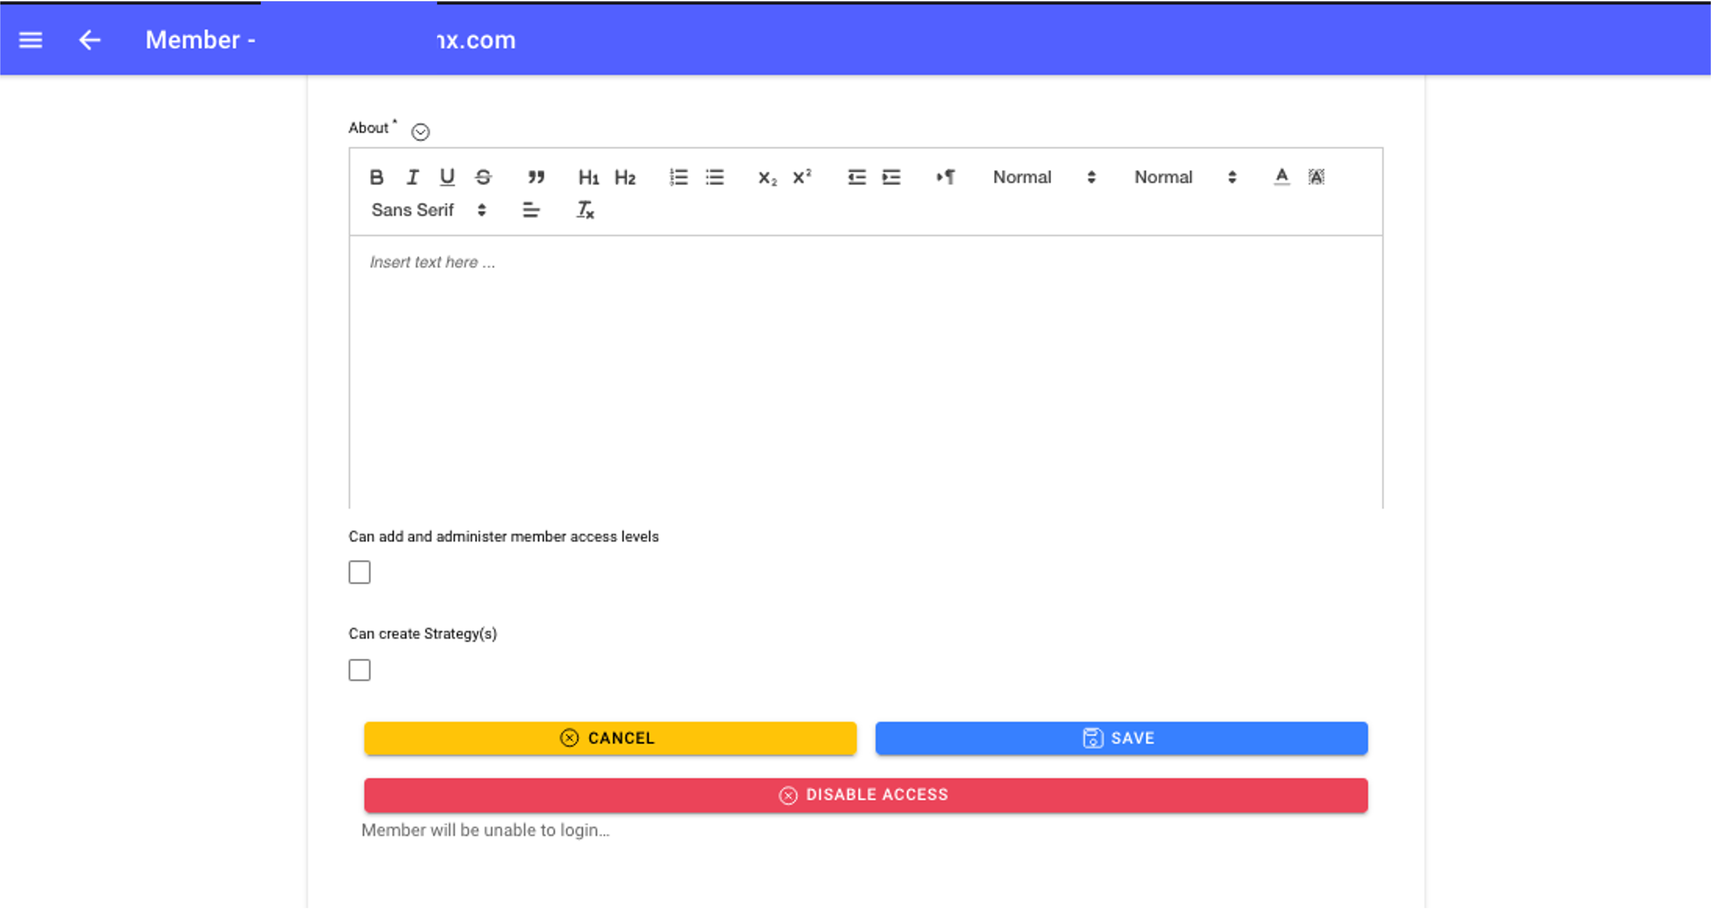Apply superscript formatting
Viewport: 1711px width, 909px height.
[802, 177]
